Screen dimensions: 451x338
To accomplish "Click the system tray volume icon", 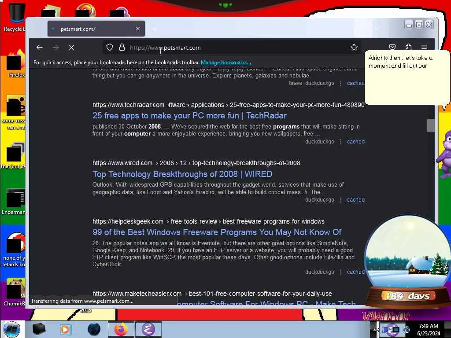I will (x=407, y=330).
